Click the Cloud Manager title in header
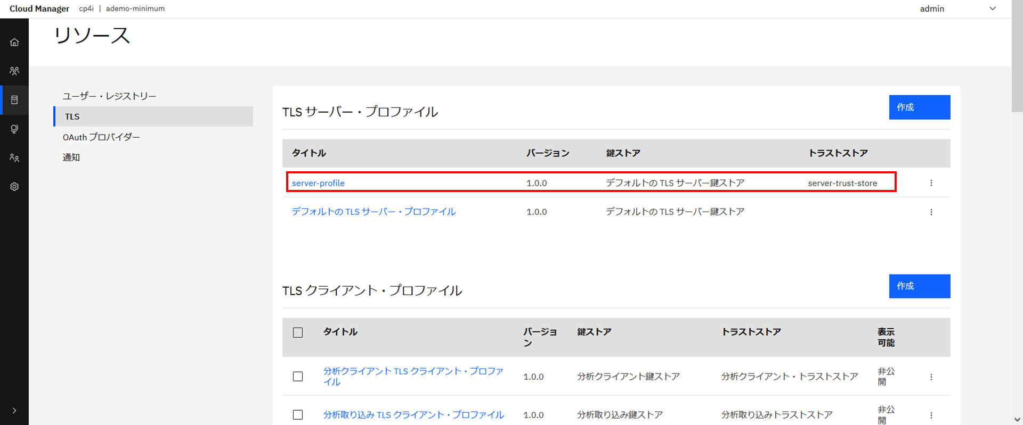1023x425 pixels. coord(39,9)
